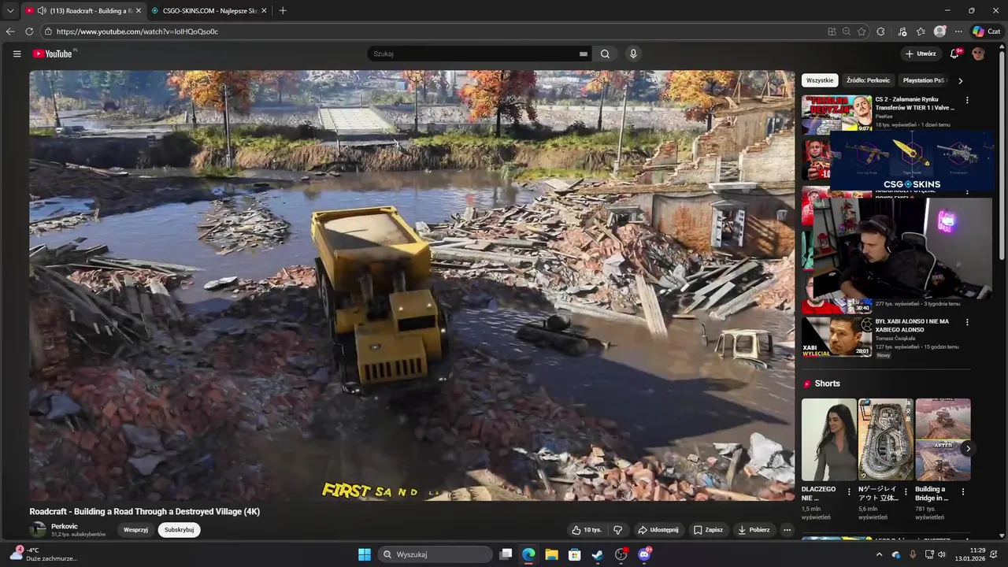This screenshot has height=567, width=1008.
Task: Start voice search with the microphone
Action: pos(633,54)
